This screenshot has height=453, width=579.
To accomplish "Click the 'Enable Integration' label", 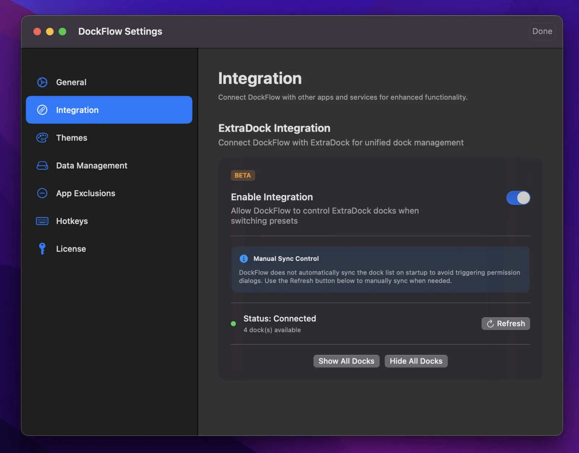I will (x=272, y=197).
